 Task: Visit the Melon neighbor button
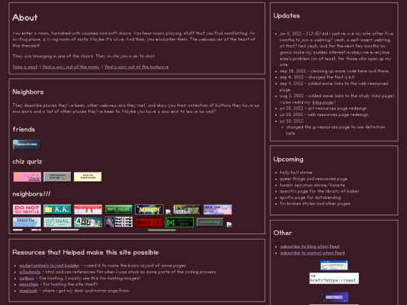[149, 209]
